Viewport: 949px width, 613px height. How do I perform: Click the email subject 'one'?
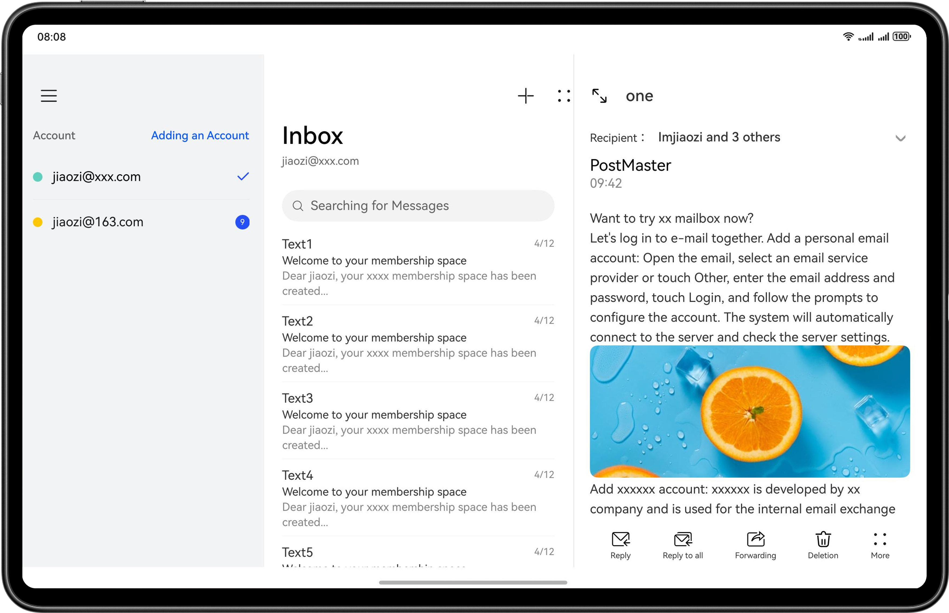pos(640,96)
